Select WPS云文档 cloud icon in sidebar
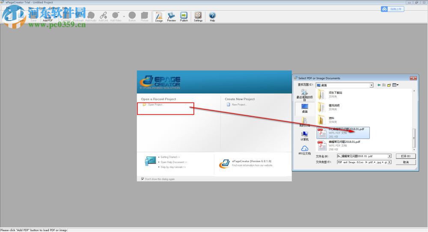 click(x=305, y=150)
